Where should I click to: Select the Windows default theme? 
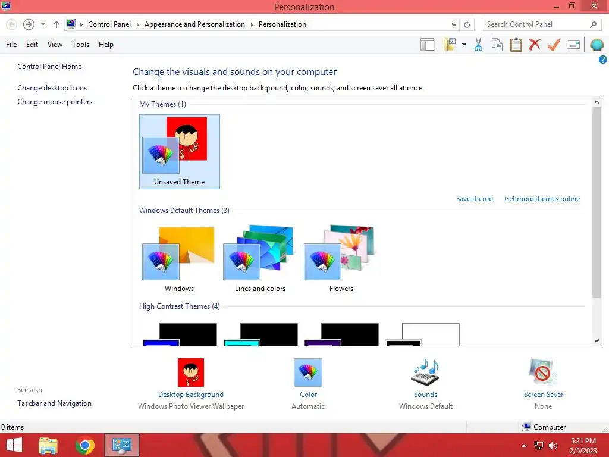[179, 259]
